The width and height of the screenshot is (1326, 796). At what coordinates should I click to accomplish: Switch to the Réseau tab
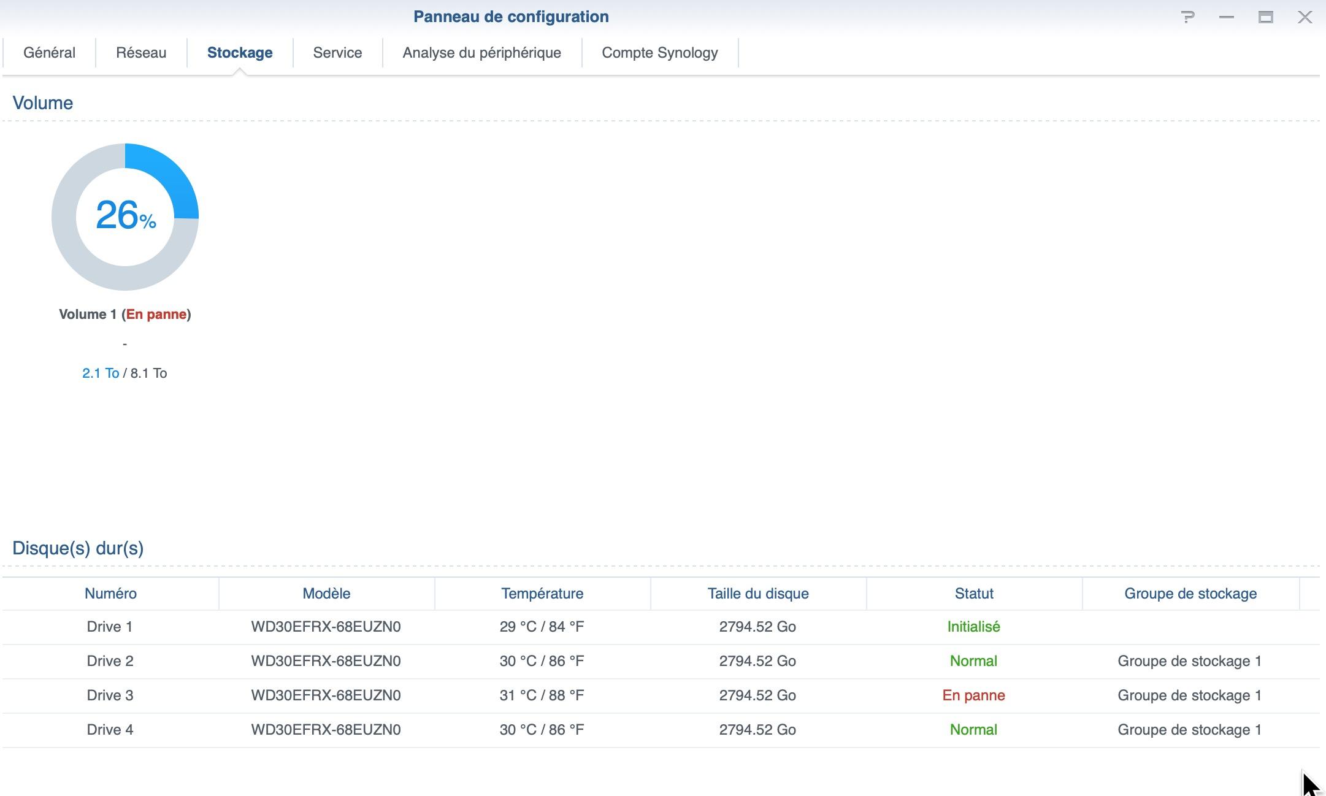[x=141, y=53]
